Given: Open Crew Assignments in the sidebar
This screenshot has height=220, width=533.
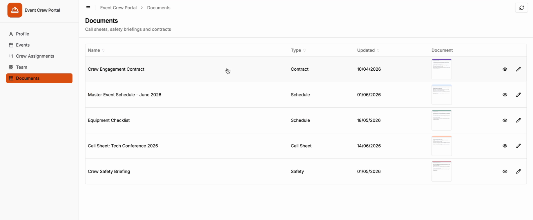Looking at the screenshot, I should 39,56.
